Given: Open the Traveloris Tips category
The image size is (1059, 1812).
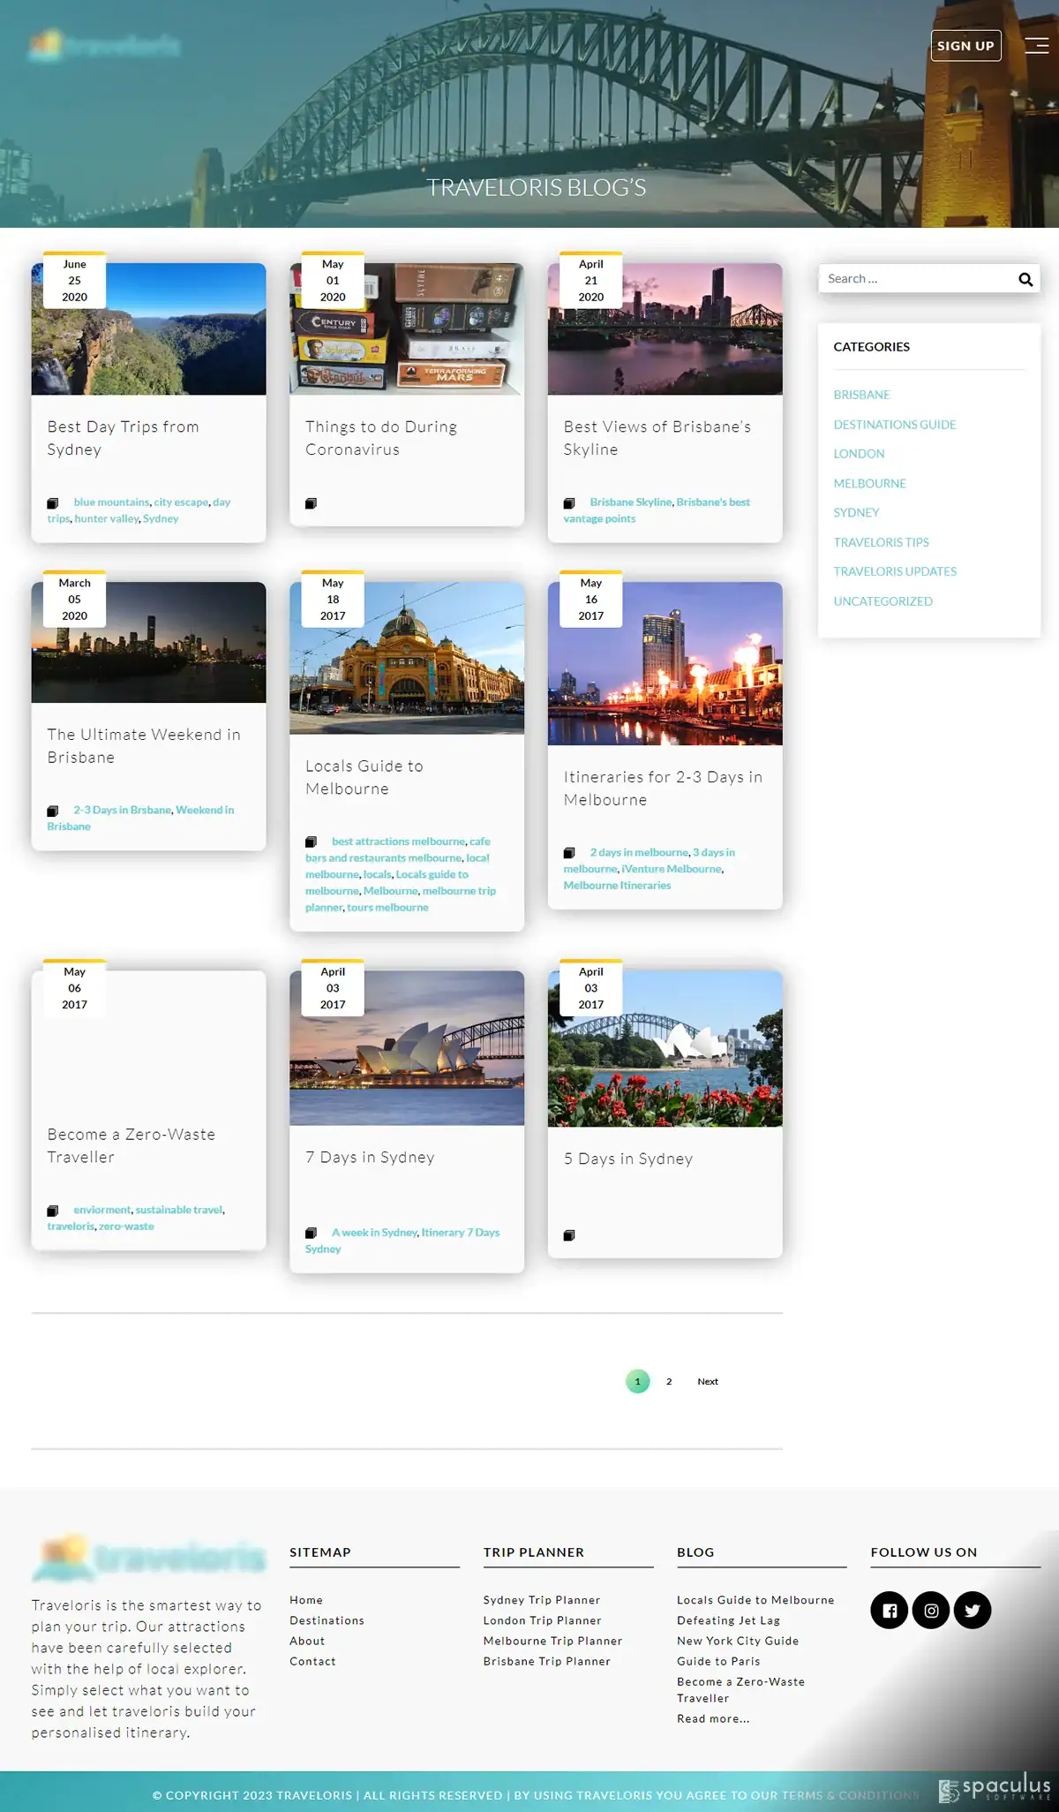Looking at the screenshot, I should click(881, 542).
